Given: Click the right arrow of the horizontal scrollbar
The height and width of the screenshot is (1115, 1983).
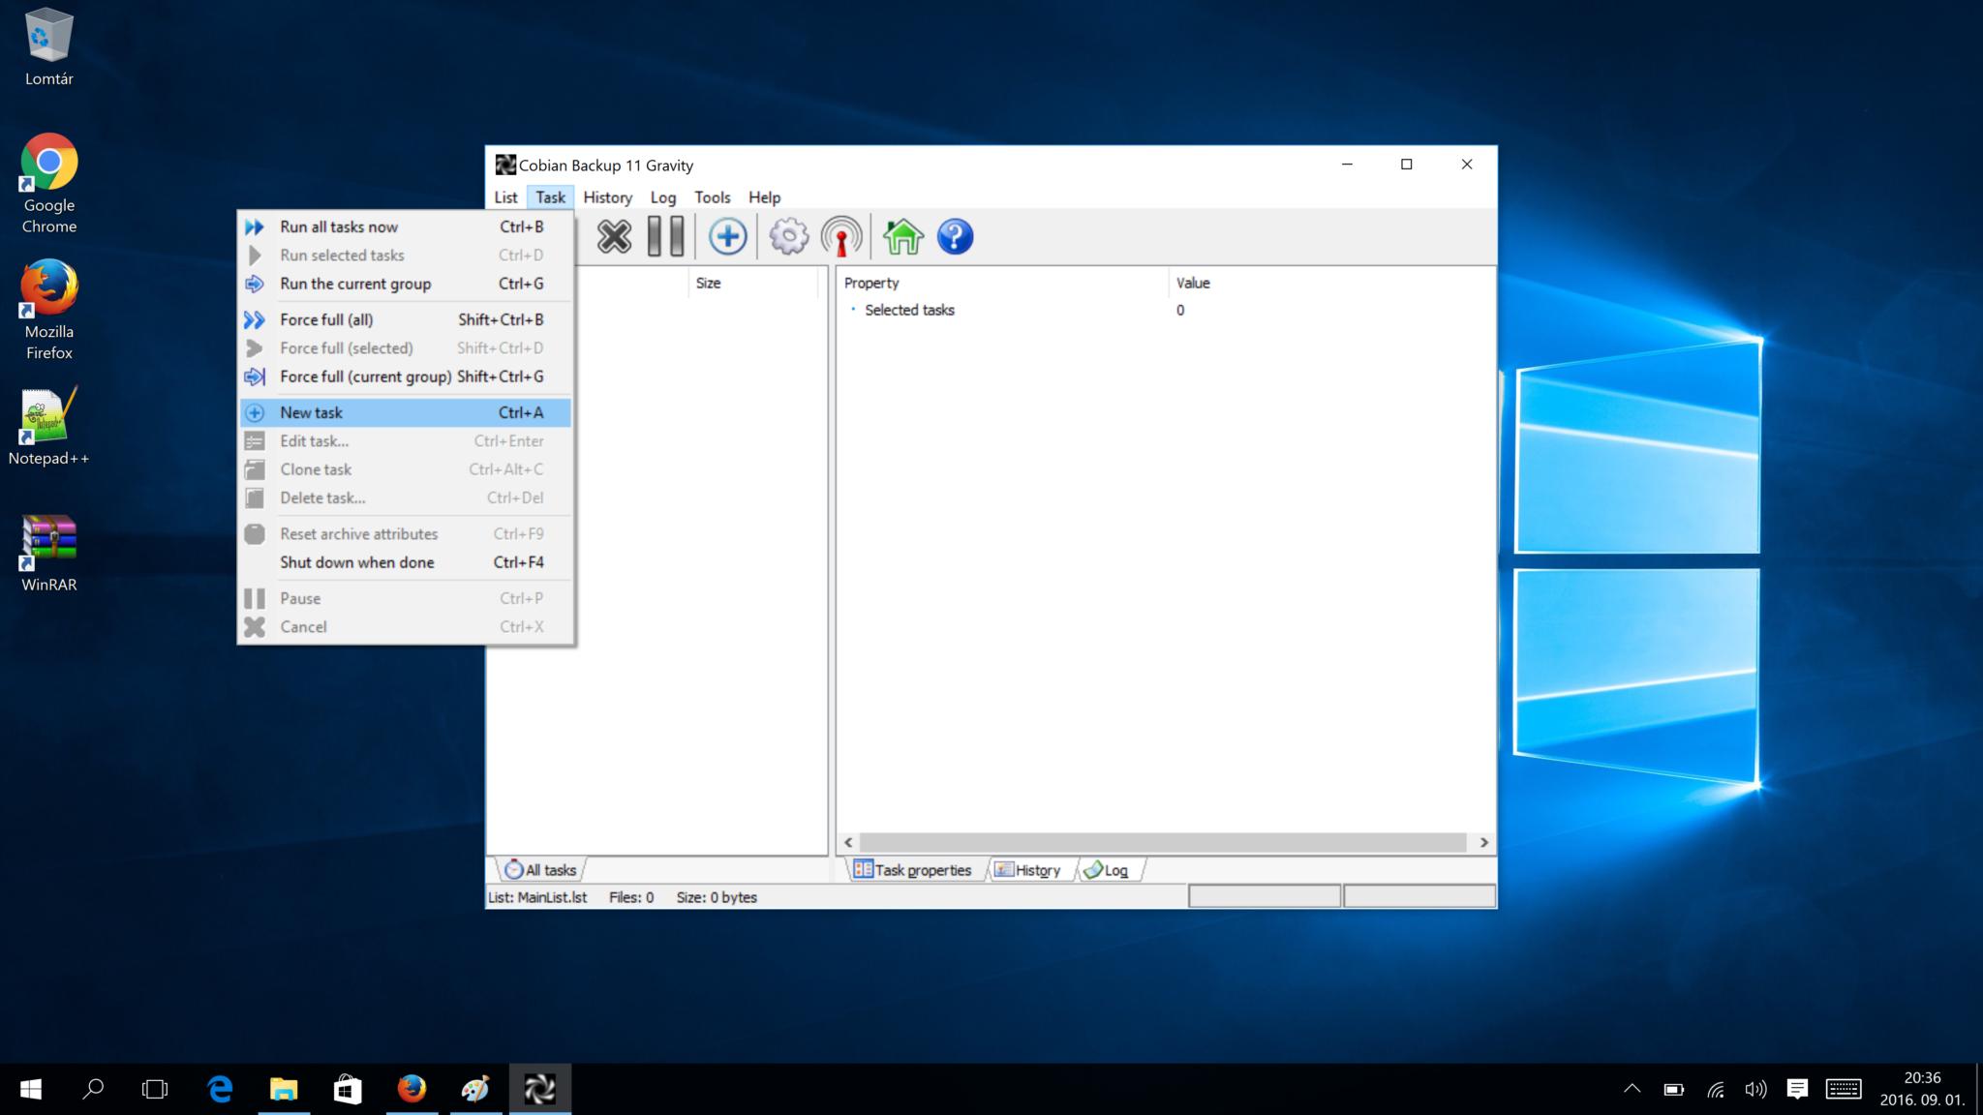Looking at the screenshot, I should coord(1484,842).
